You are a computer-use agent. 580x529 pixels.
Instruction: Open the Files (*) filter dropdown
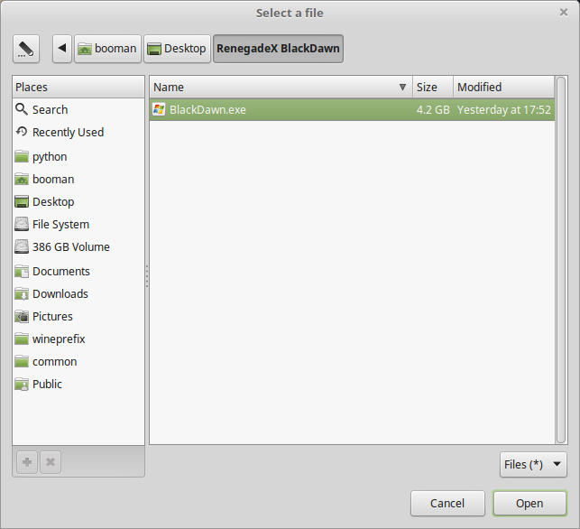point(533,464)
